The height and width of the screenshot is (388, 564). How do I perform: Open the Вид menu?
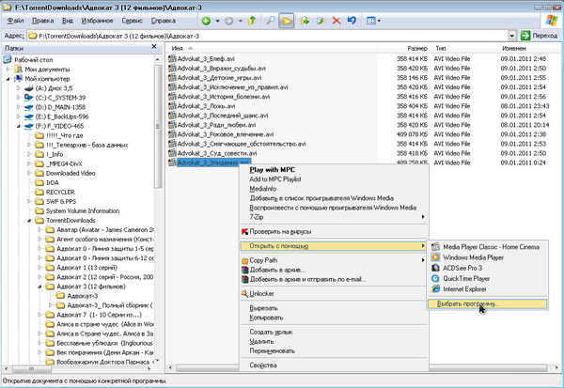pyautogui.click(x=68, y=21)
